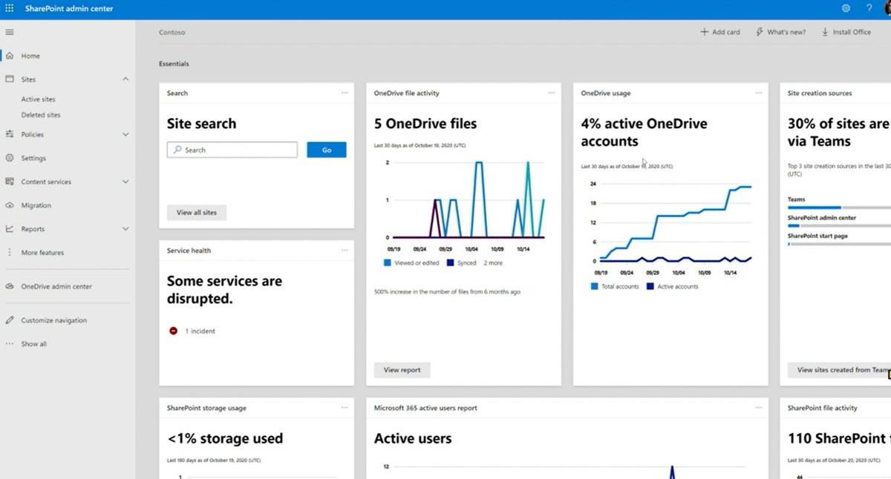This screenshot has width=891, height=479.
Task: Click the Policies icon in sidebar
Action: pos(10,134)
